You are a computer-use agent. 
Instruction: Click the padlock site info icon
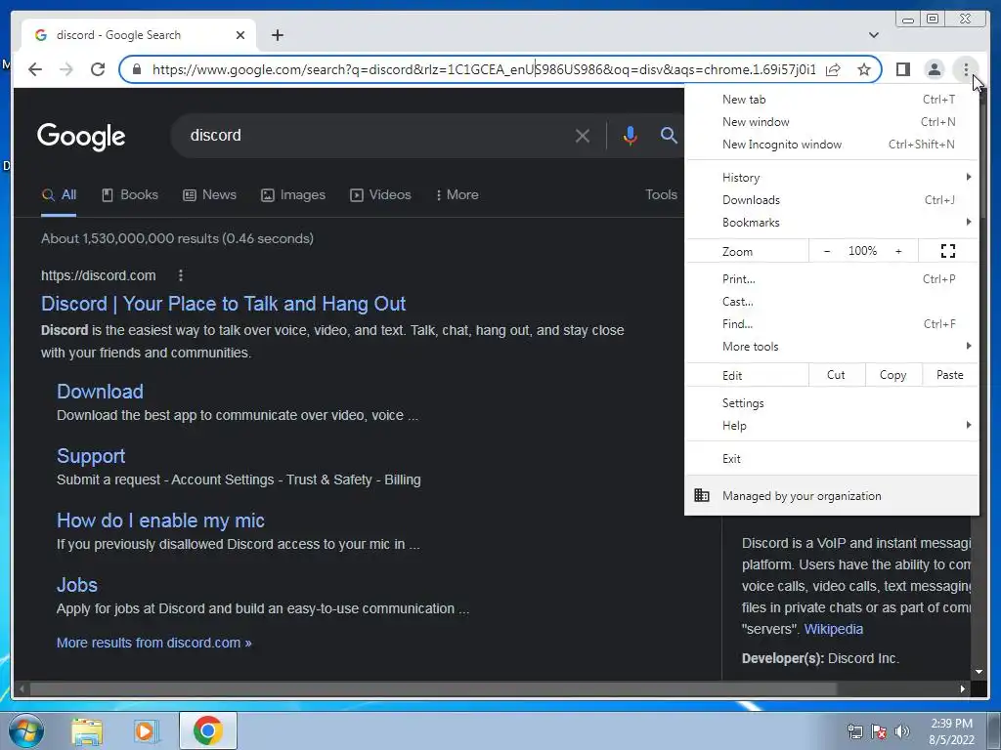(x=137, y=69)
